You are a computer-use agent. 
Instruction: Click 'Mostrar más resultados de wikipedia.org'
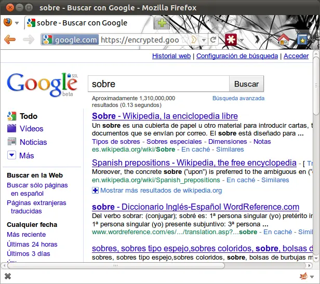pyautogui.click(x=161, y=191)
